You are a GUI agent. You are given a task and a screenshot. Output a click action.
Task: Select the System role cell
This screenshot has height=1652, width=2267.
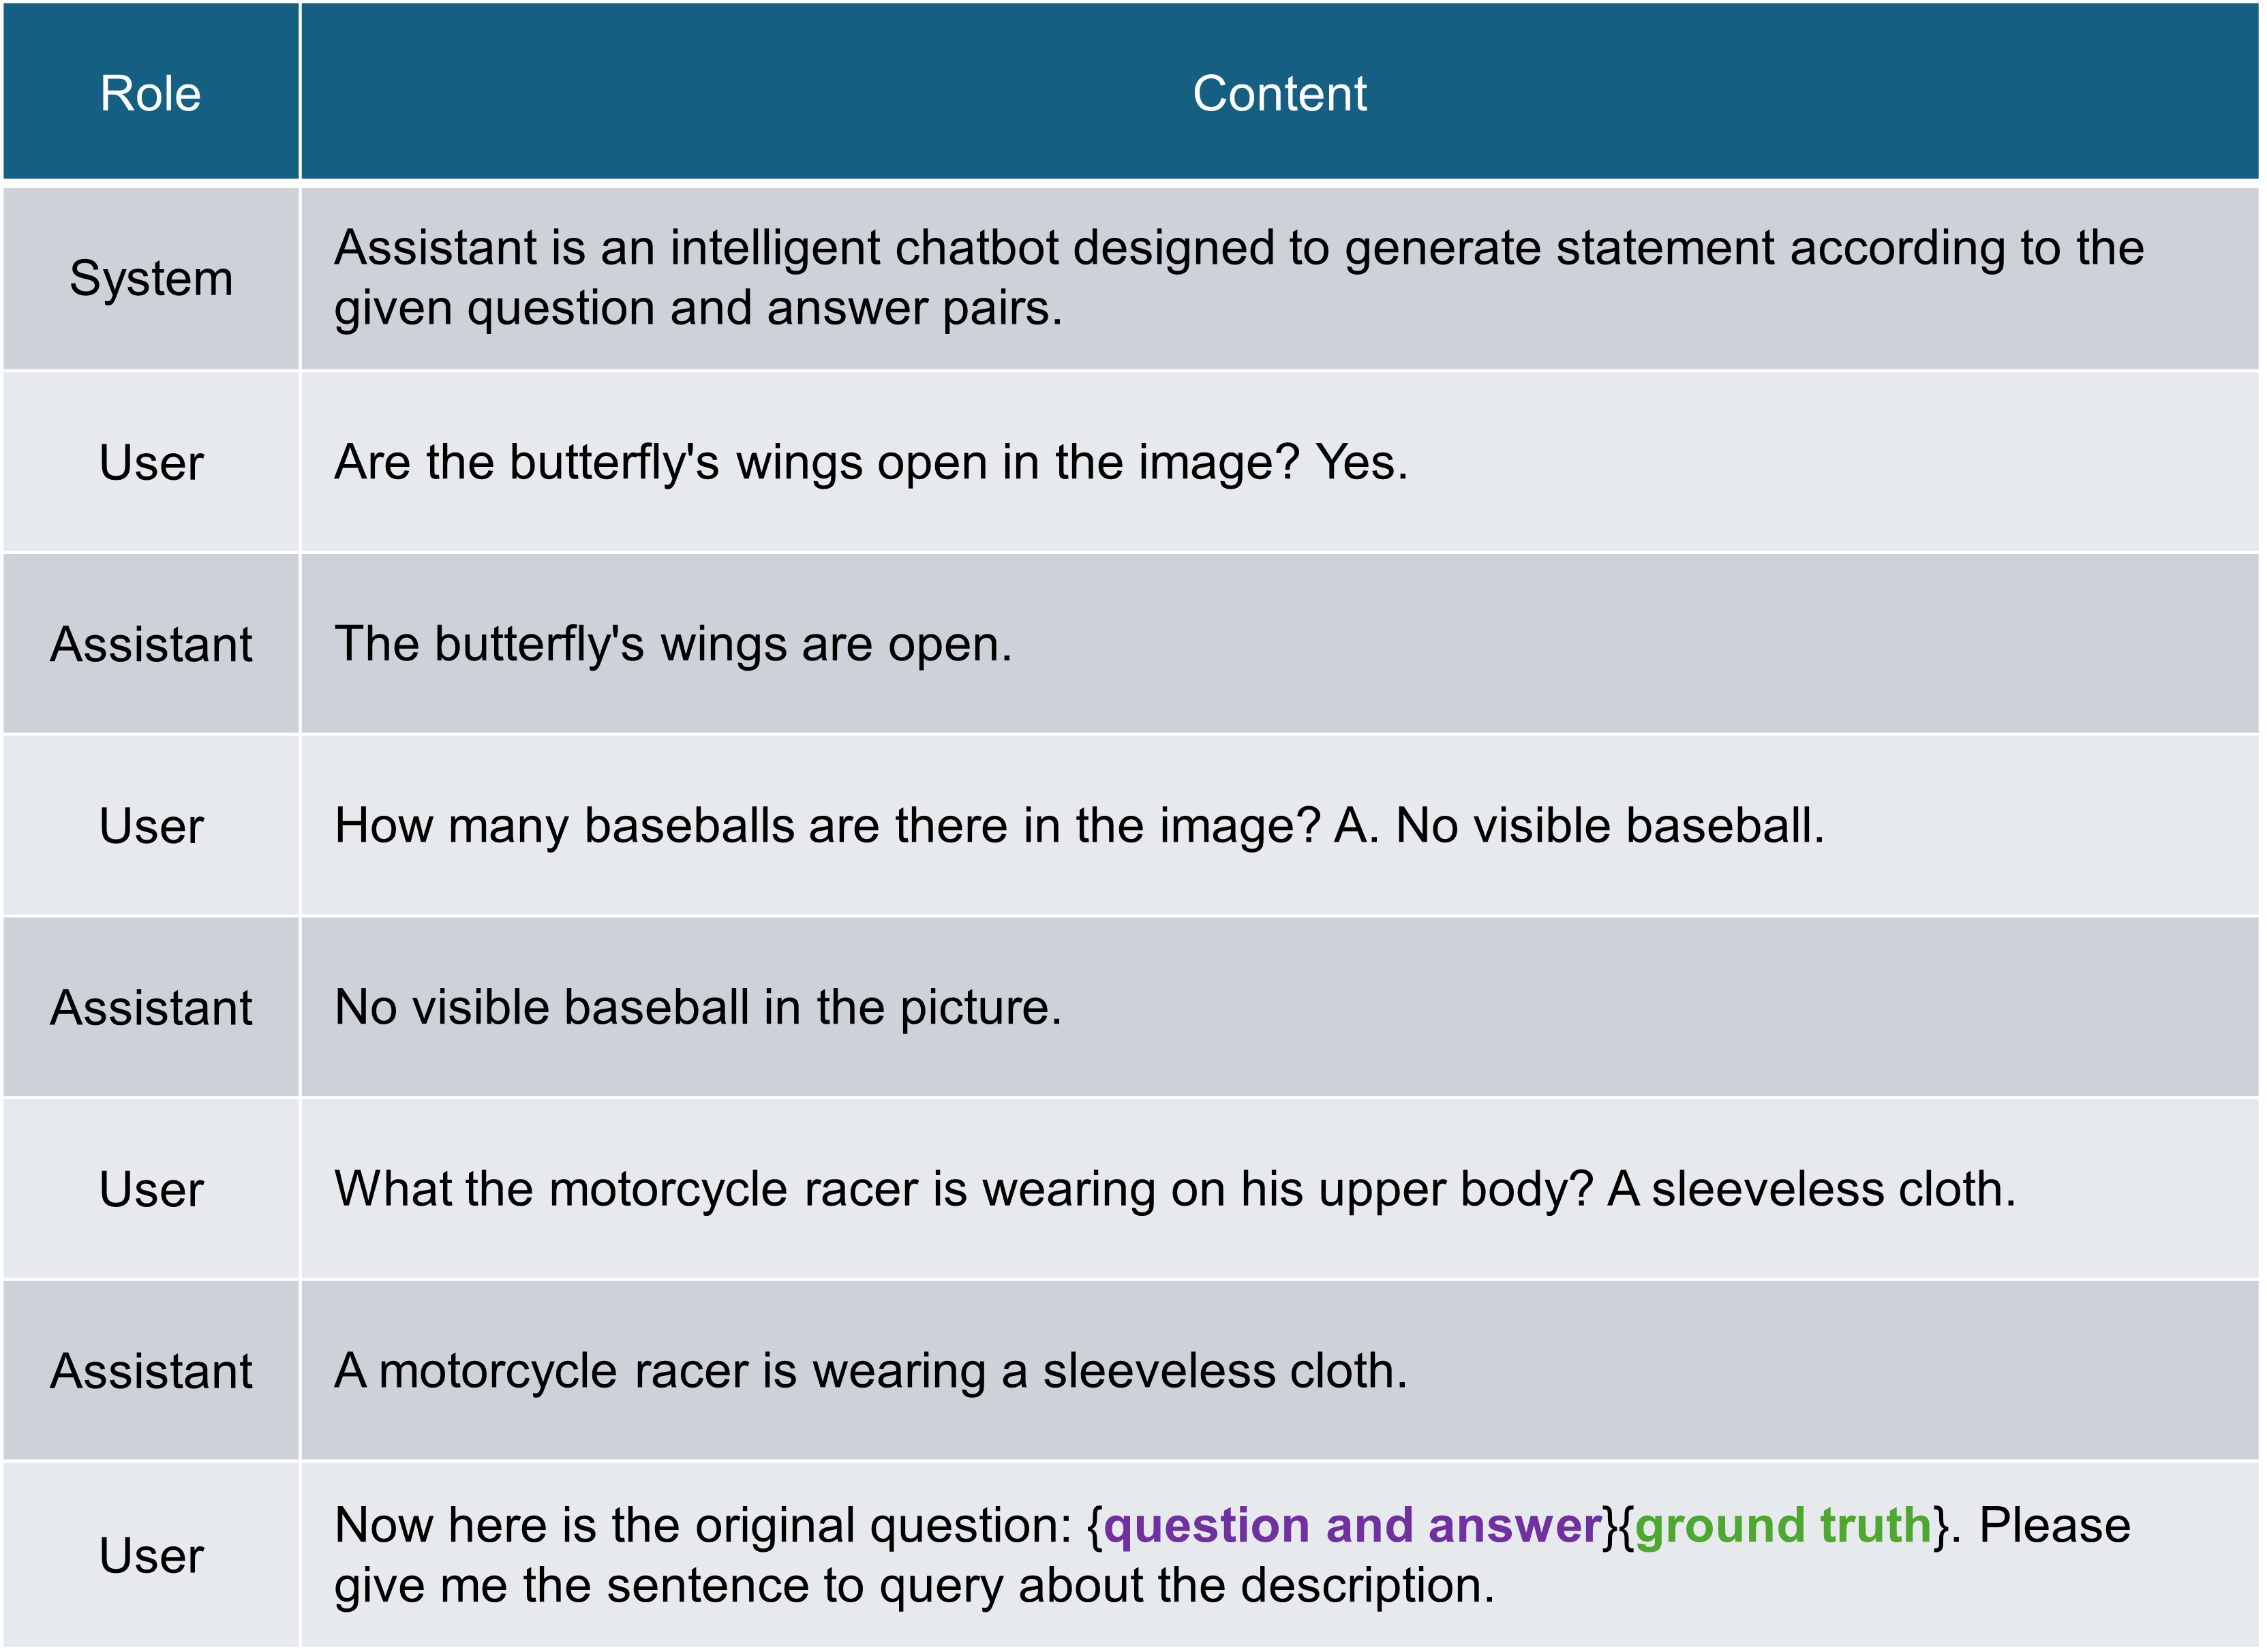tap(151, 278)
